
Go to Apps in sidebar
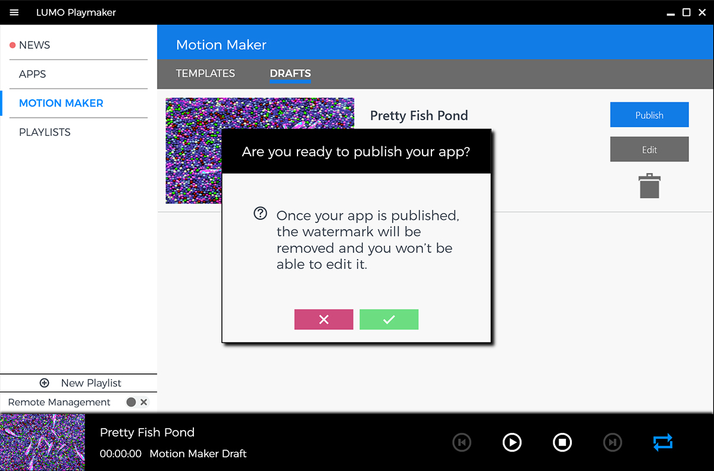tap(33, 74)
